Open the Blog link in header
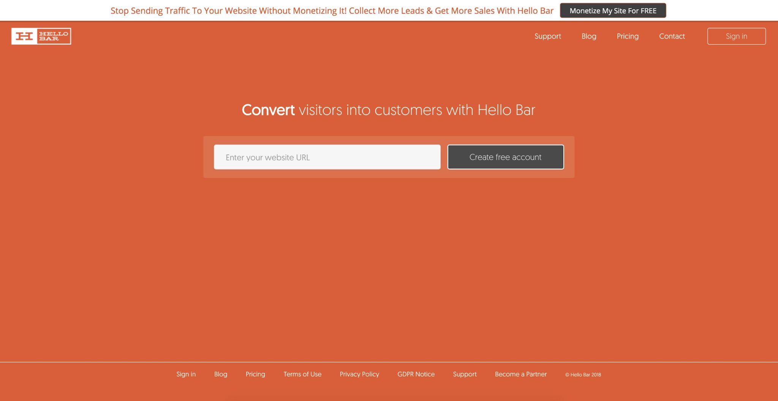Image resolution: width=778 pixels, height=401 pixels. click(588, 36)
